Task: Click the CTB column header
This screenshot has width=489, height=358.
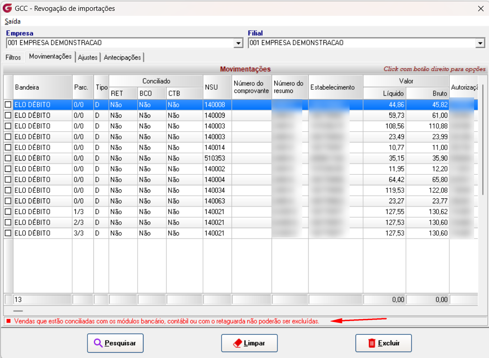Action: pos(185,93)
